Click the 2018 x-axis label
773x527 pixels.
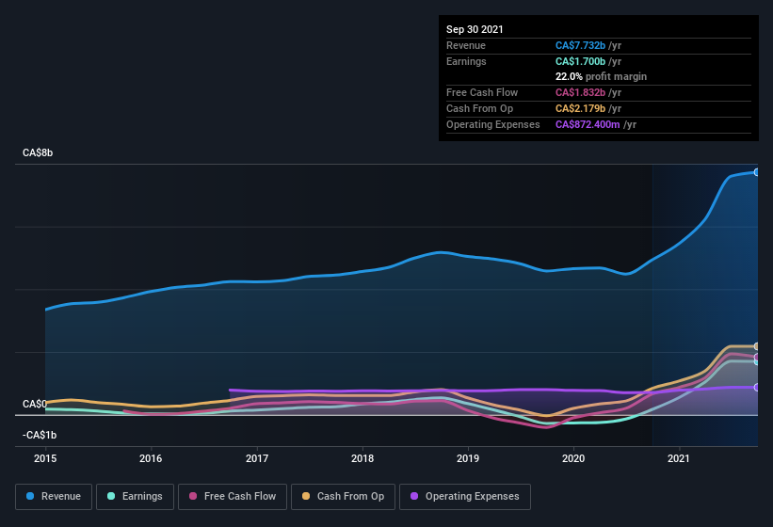coord(362,458)
